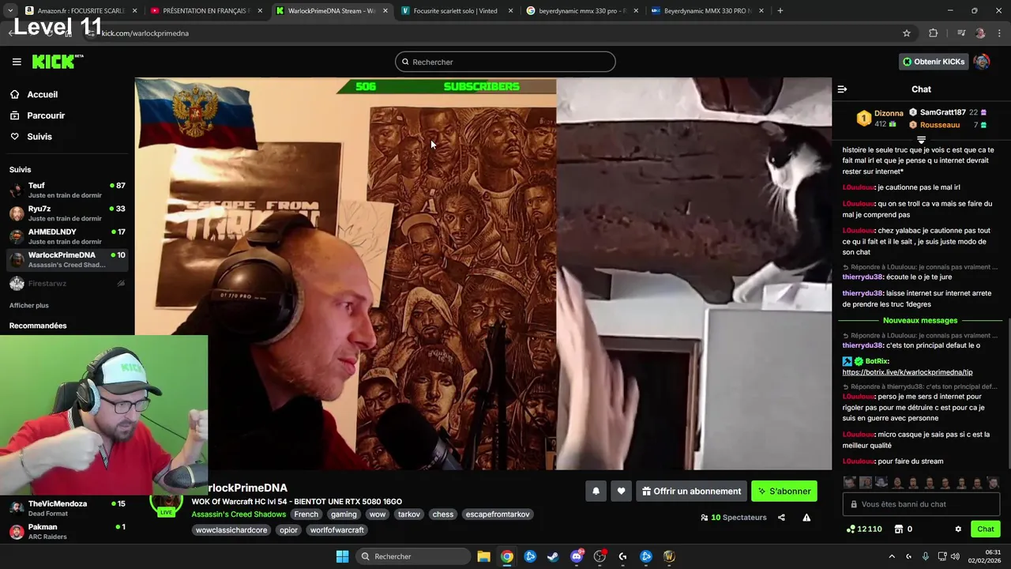
Task: Open a new browser tab
Action: (x=780, y=11)
